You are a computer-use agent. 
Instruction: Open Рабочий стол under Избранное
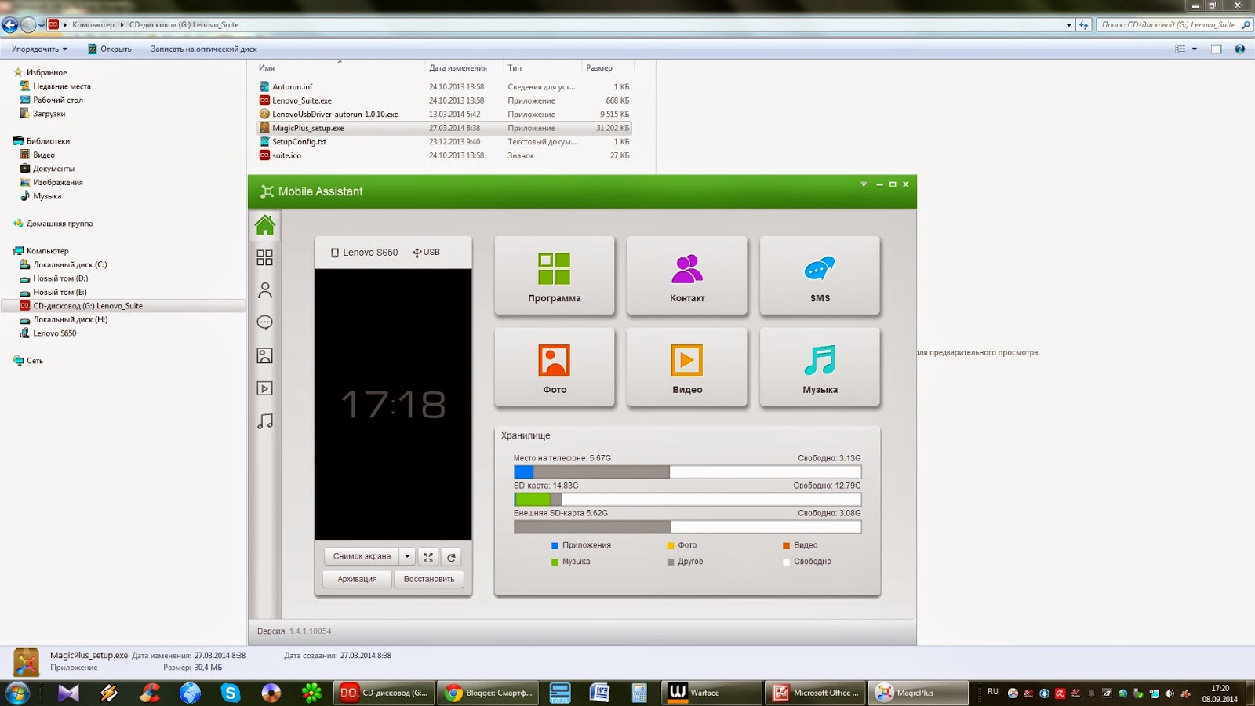pyautogui.click(x=57, y=100)
